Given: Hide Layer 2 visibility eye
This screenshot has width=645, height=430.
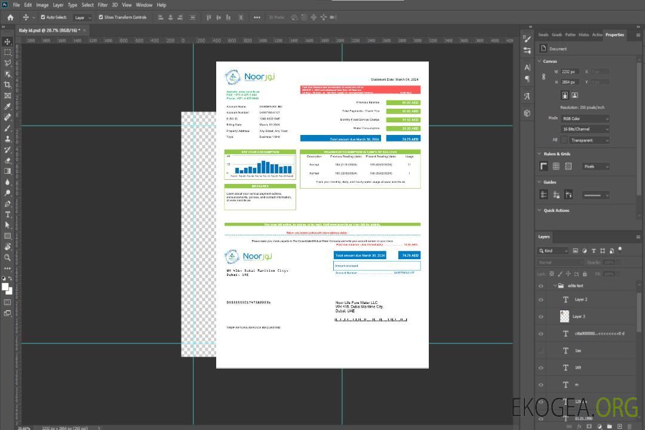Looking at the screenshot, I should [541, 300].
